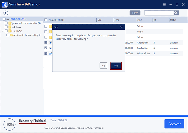This screenshot has height=133, width=188.
Task: Toggle the select-all Name header checkbox
Action: click(46, 20)
